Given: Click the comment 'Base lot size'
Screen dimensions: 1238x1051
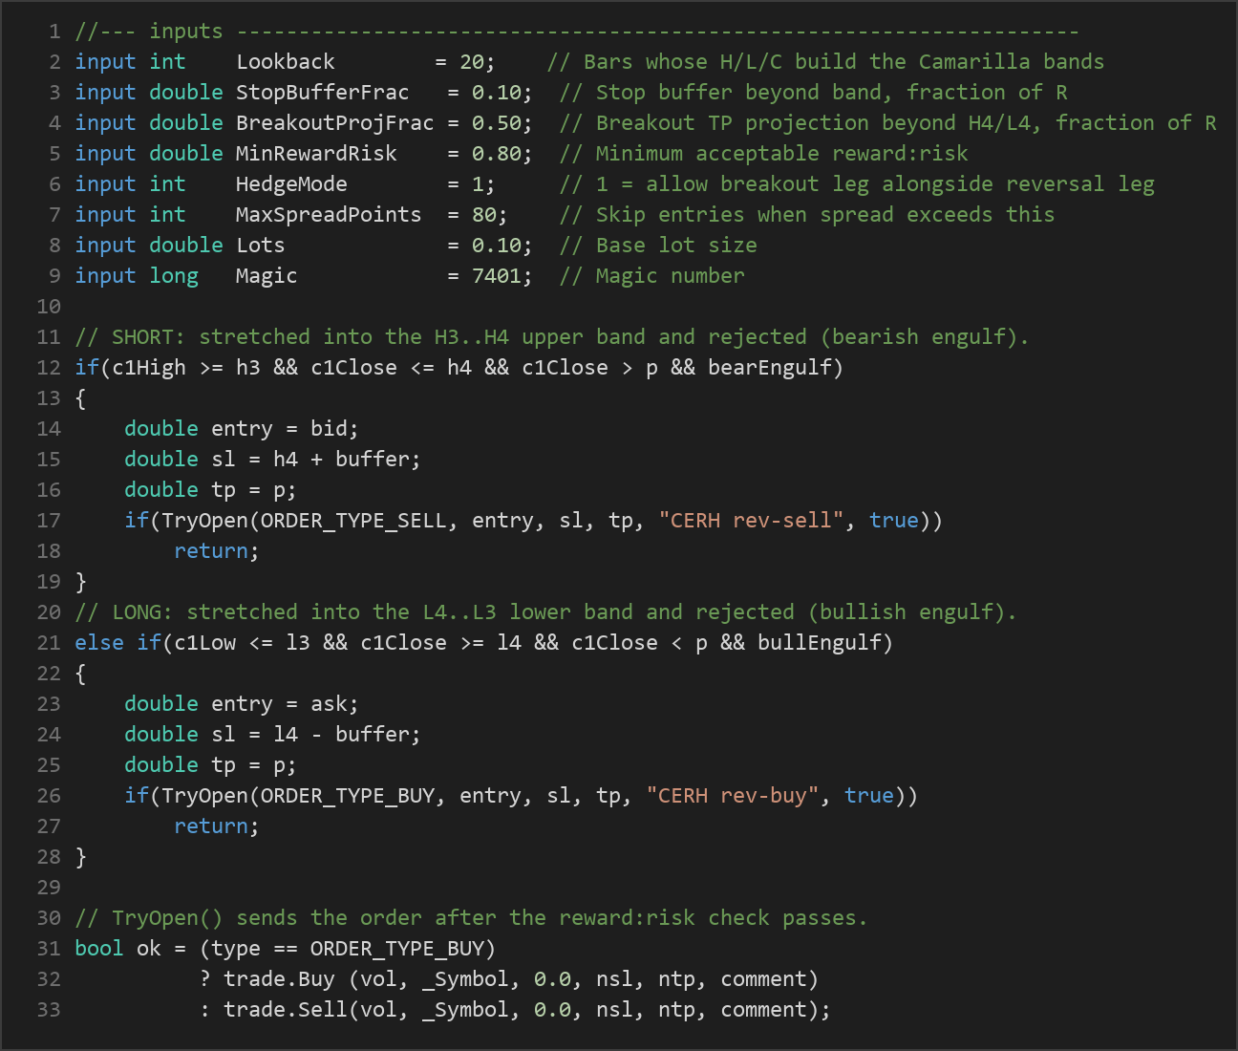Looking at the screenshot, I should pos(658,246).
